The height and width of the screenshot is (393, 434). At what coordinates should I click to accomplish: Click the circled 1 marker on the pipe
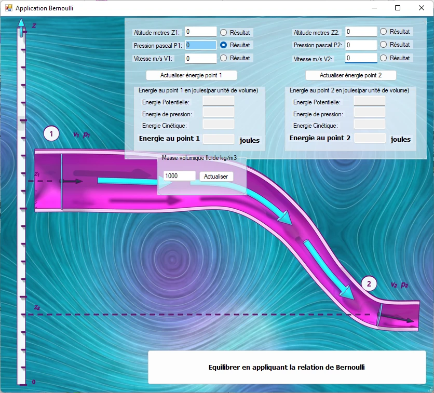coord(51,133)
